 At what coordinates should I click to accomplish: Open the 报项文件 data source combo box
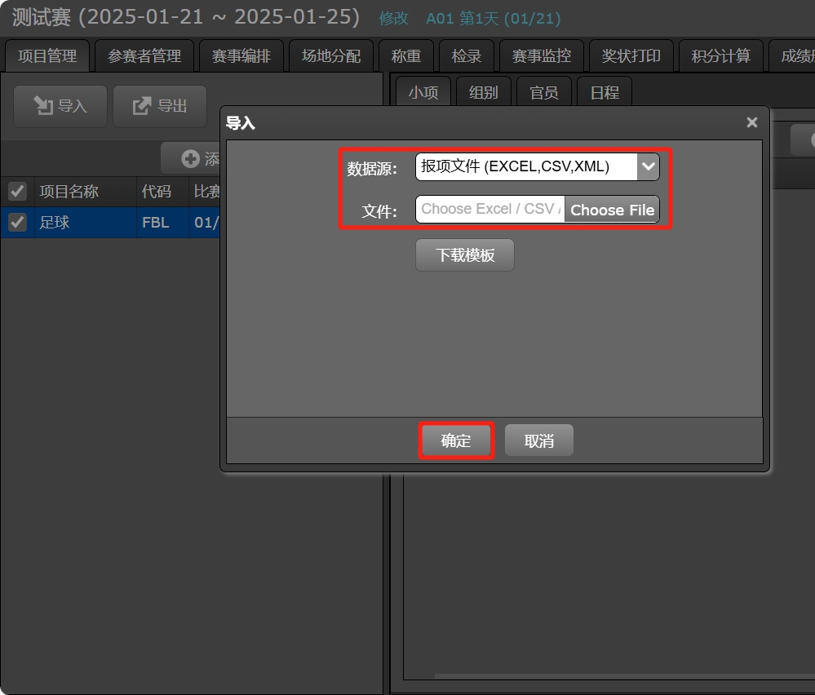525,167
